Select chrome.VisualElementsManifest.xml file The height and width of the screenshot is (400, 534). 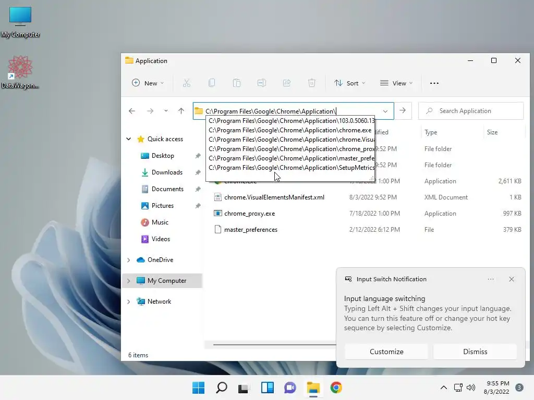274,197
